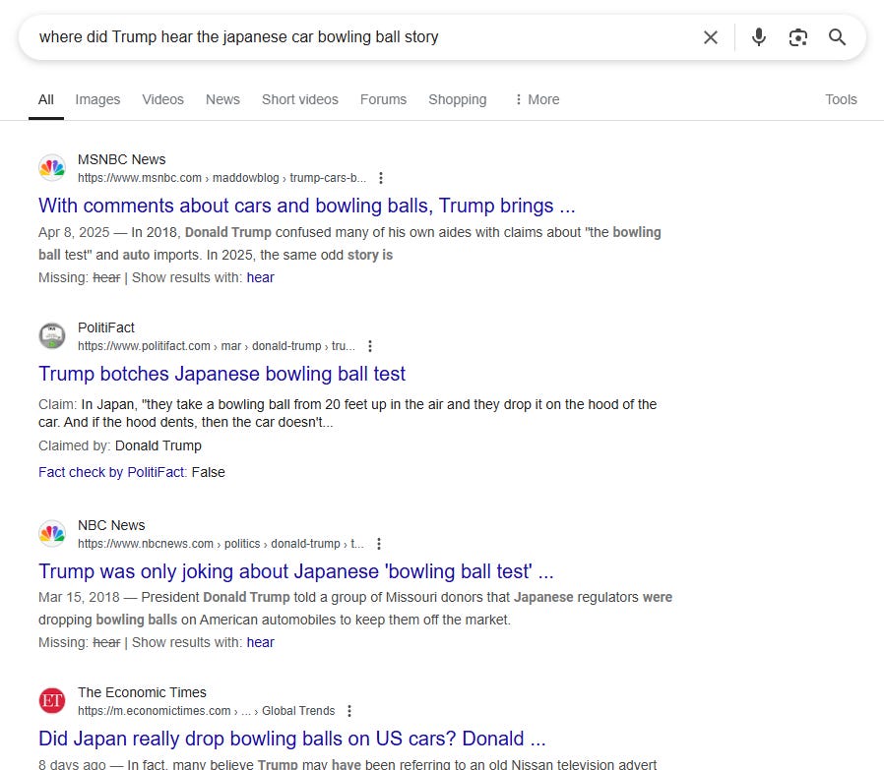This screenshot has width=884, height=770.
Task: Click the nbcnews.com breadcrumb URL
Action: [221, 544]
